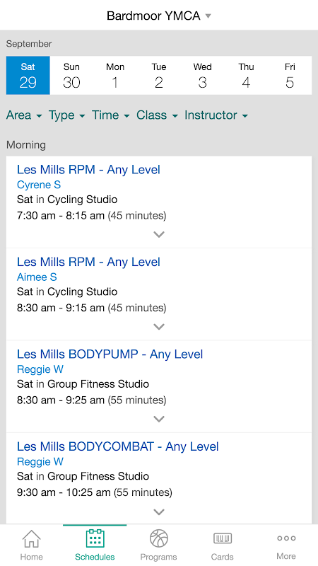Open the Bardmoor YMCA location dropdown
The width and height of the screenshot is (318, 566).
pos(158,16)
